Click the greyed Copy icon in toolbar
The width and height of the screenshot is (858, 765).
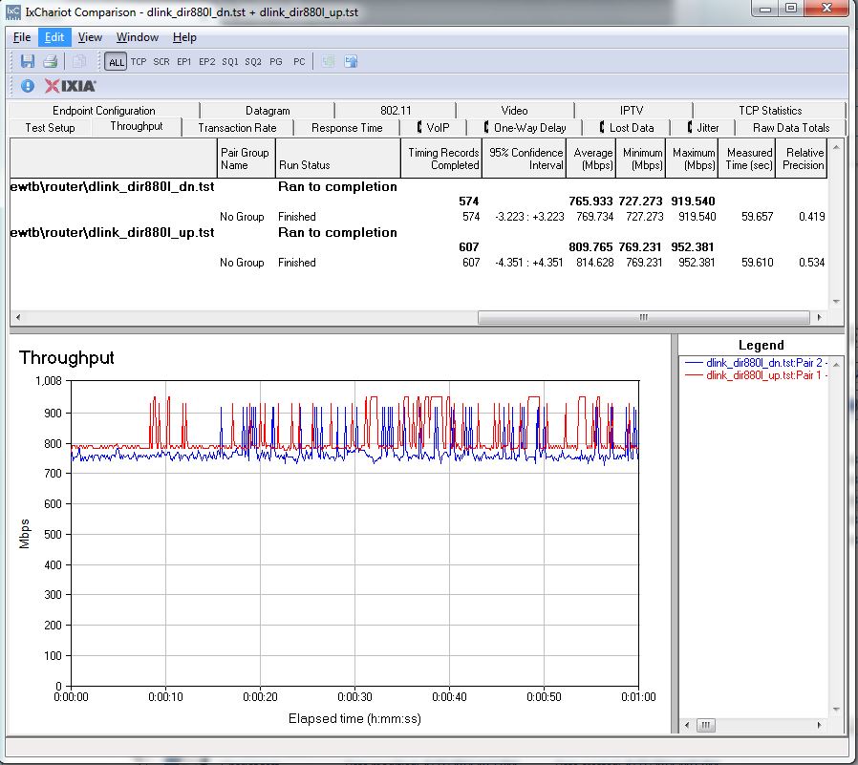(x=78, y=61)
